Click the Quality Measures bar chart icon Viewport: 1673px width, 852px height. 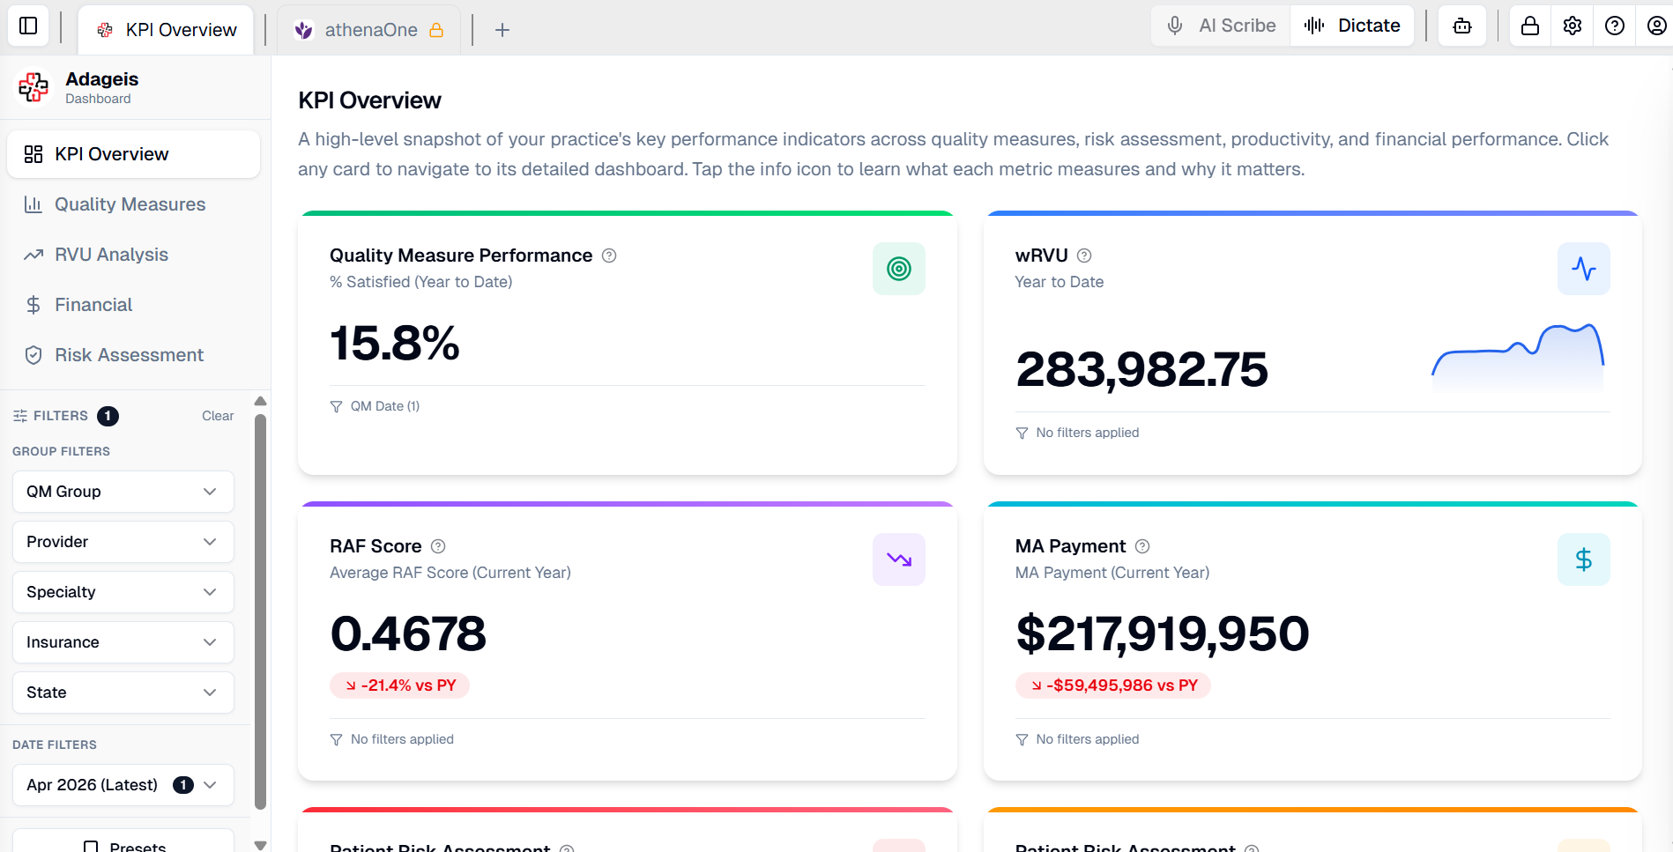33,204
